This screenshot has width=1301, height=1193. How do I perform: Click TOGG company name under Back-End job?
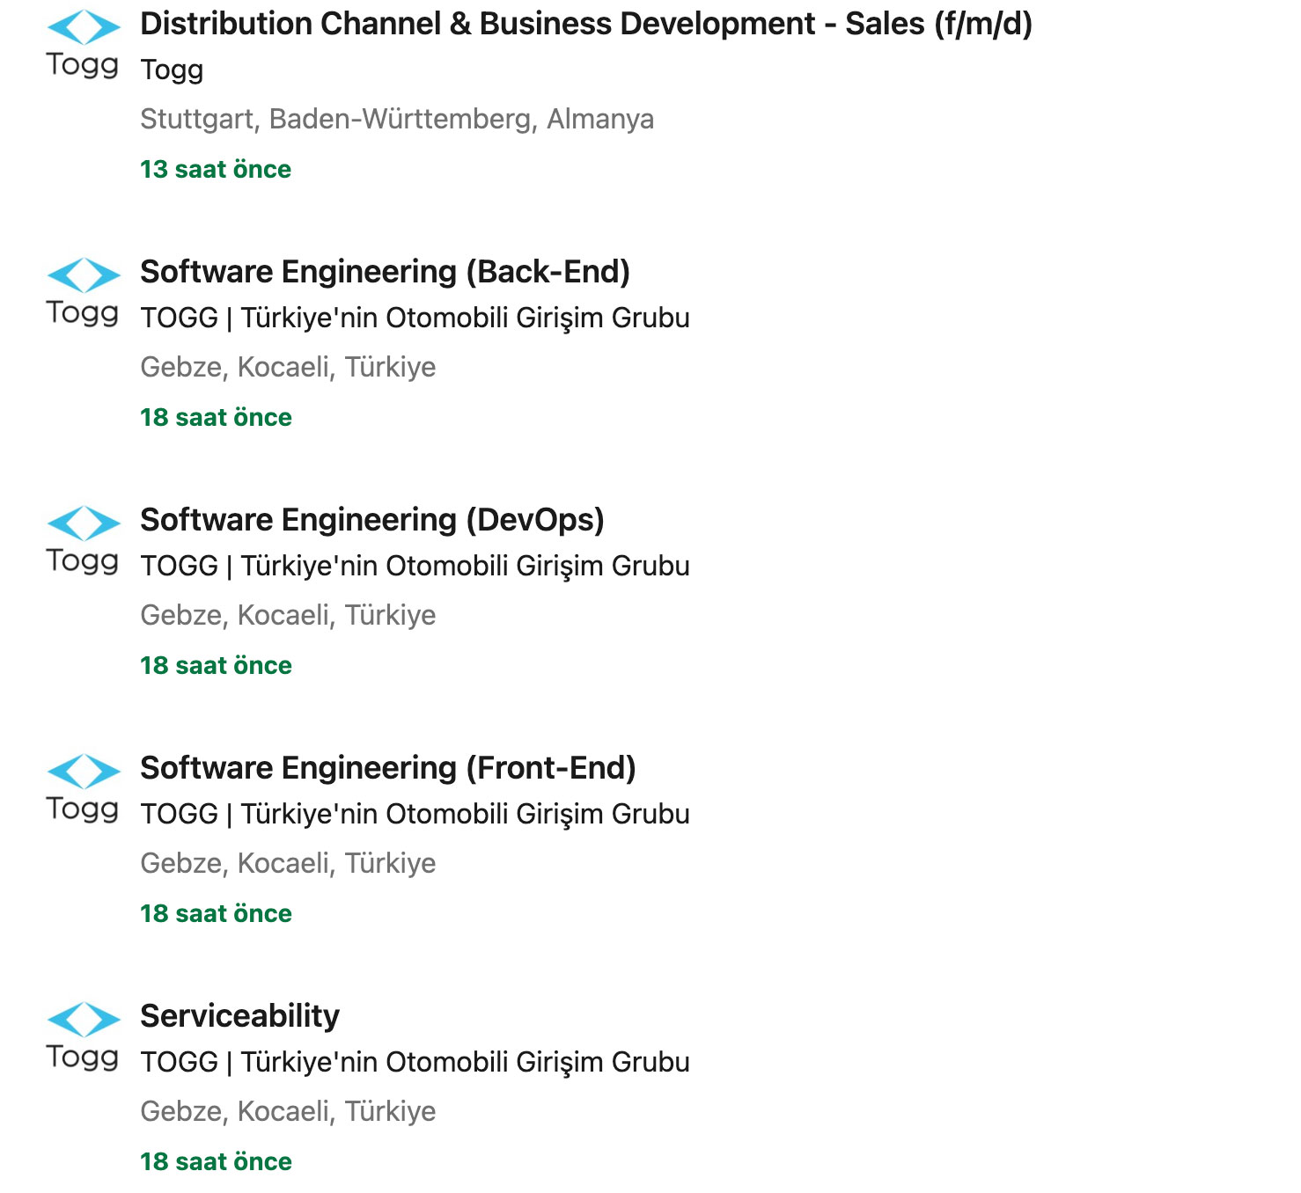pos(415,318)
